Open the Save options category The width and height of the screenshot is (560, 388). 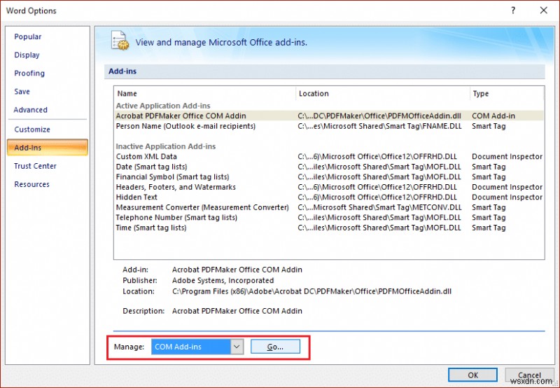pyautogui.click(x=22, y=92)
